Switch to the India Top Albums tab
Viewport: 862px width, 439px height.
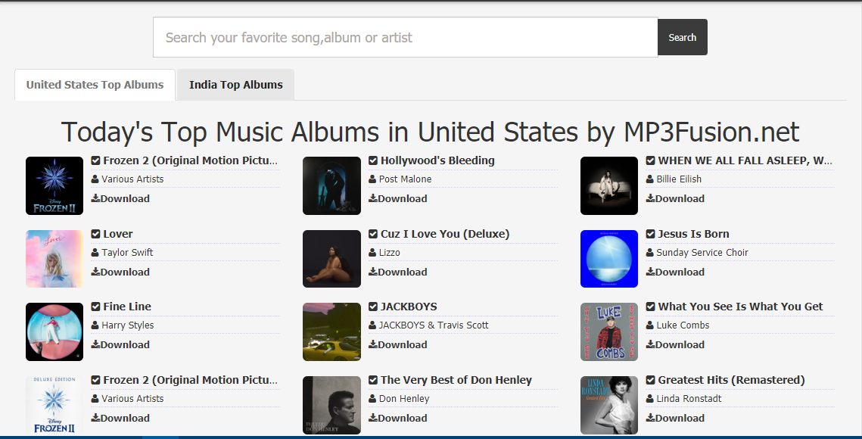[236, 85]
